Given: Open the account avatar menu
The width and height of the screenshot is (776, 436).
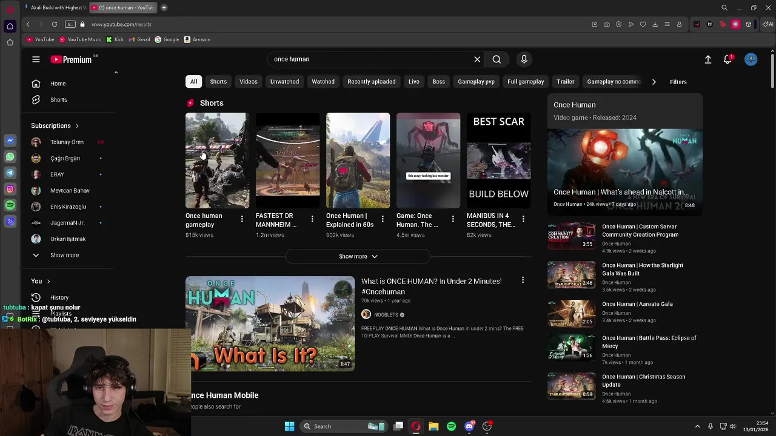Looking at the screenshot, I should tap(751, 59).
